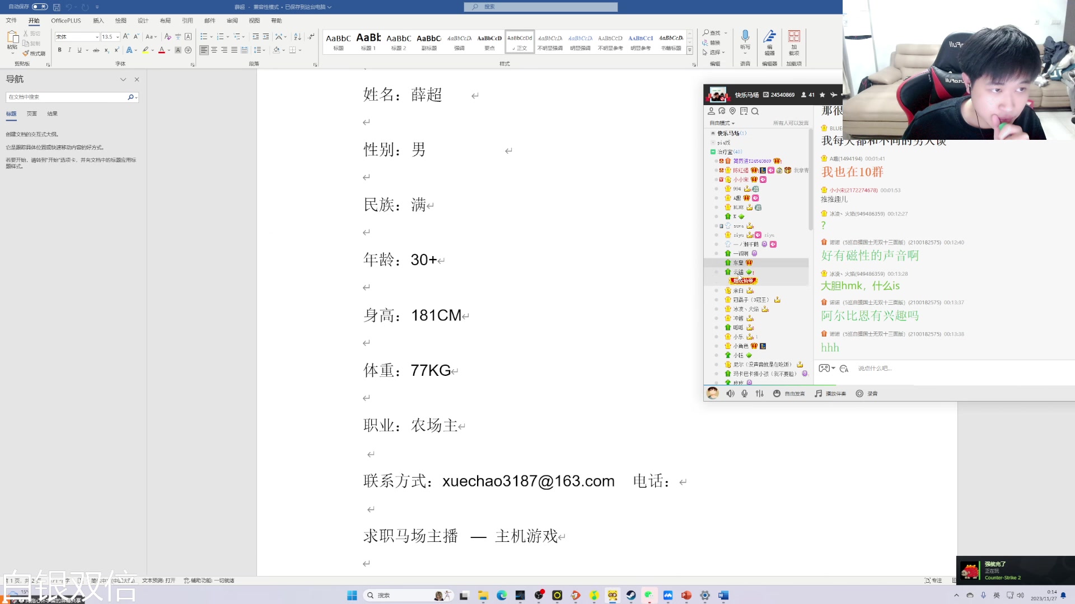Switch to the Insert (插入) ribbon tab
Image resolution: width=1075 pixels, height=604 pixels.
click(x=99, y=21)
